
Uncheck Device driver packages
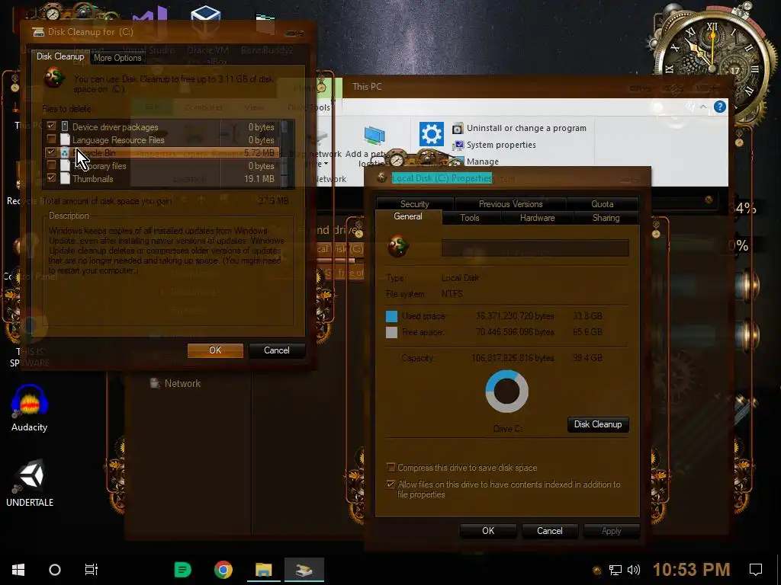(x=51, y=126)
